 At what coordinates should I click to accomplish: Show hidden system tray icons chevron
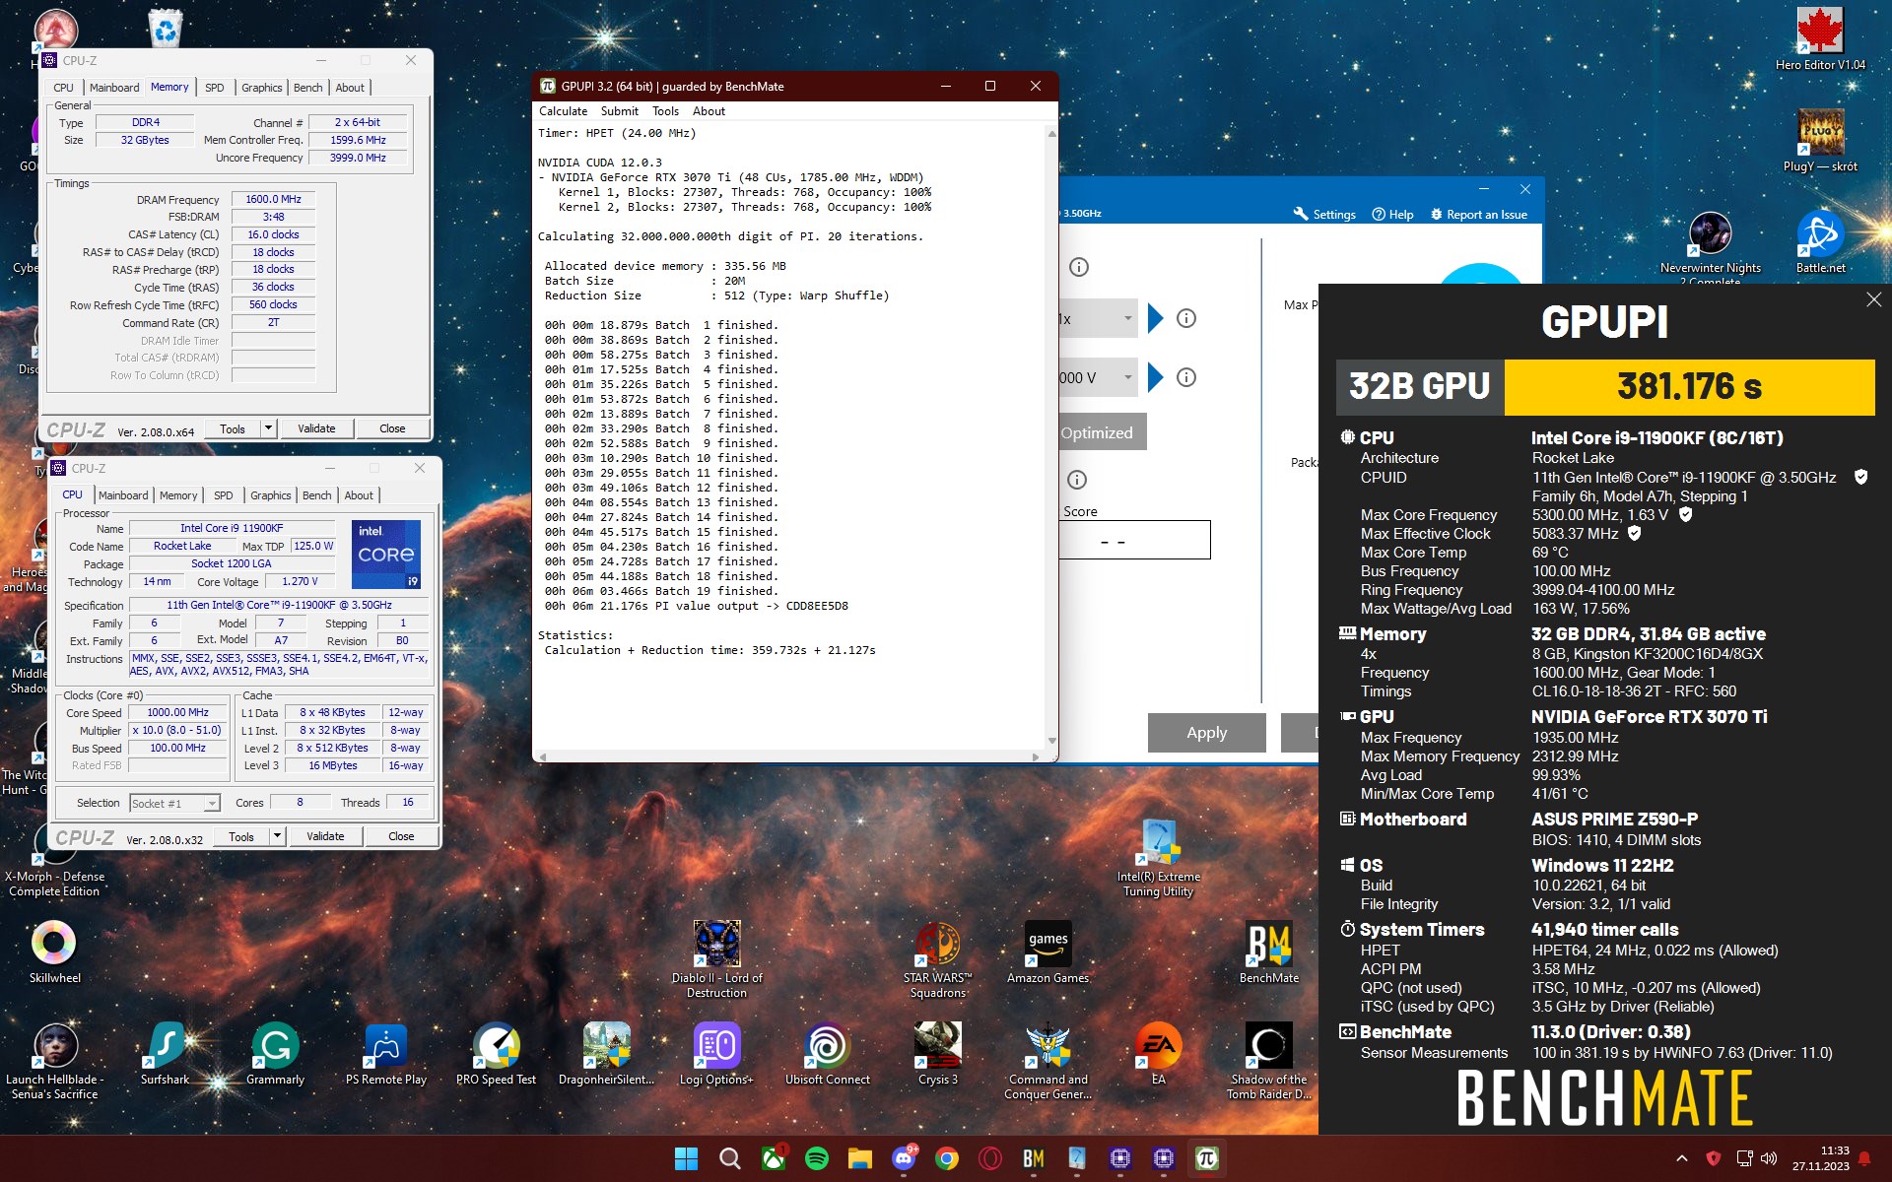[1682, 1158]
